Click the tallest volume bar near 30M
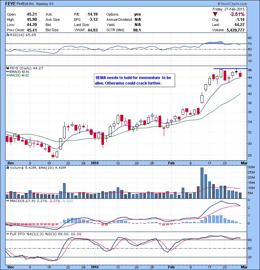260x270 pixels. [x=202, y=183]
